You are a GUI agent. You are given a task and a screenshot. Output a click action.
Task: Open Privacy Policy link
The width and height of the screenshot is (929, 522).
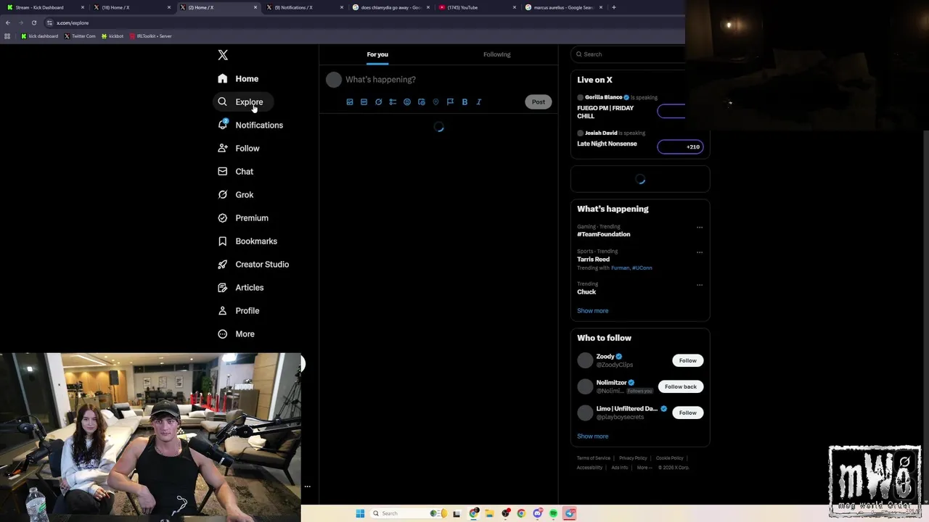(633, 458)
